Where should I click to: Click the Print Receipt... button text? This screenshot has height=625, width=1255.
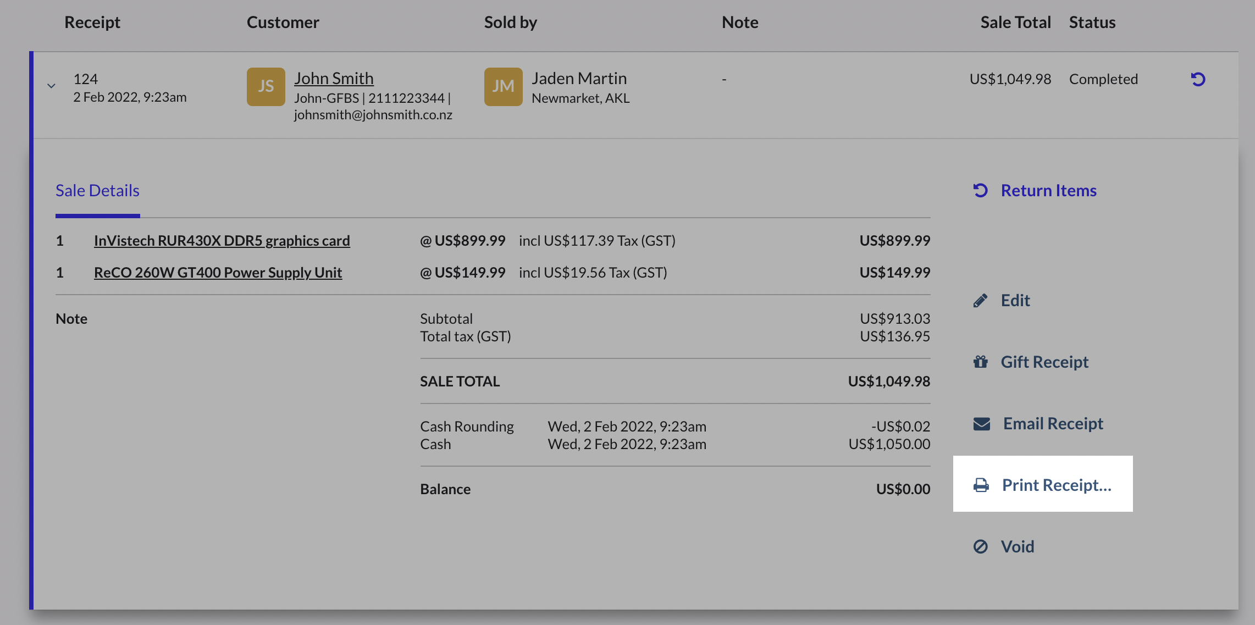click(x=1056, y=485)
